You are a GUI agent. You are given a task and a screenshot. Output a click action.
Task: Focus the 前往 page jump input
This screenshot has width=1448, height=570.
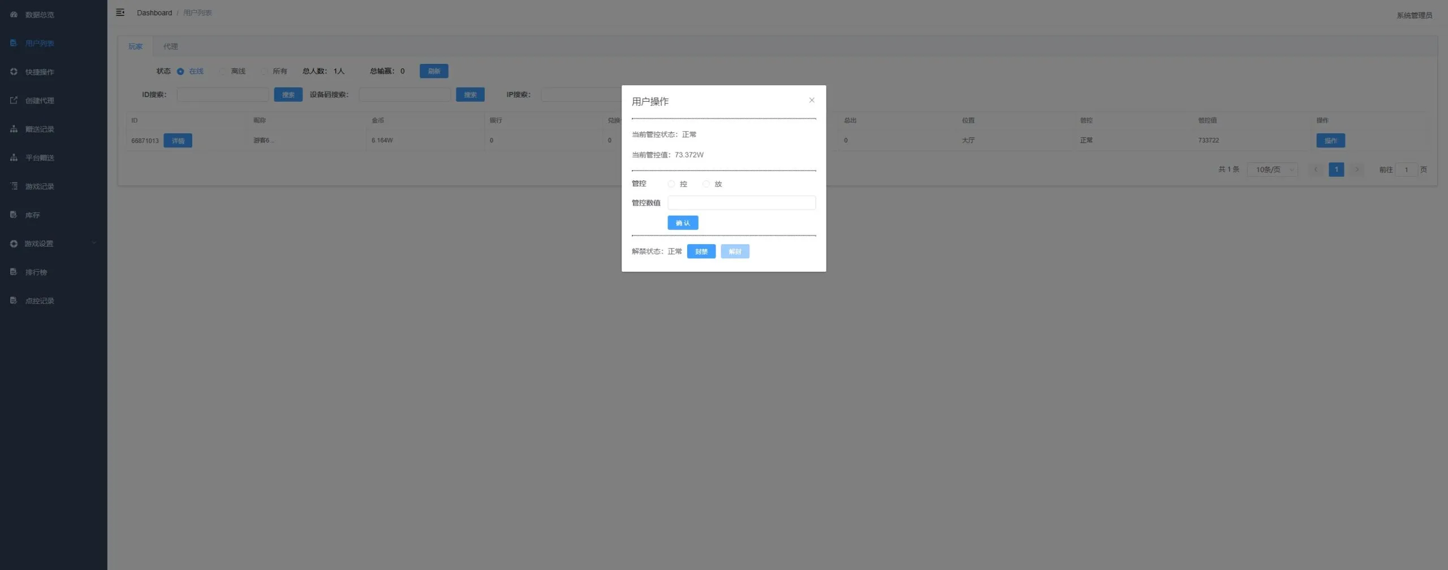click(1406, 169)
